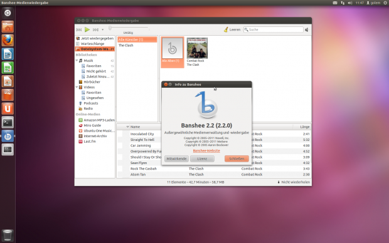This screenshot has height=243, width=389.
Task: Select Warteschlange in the sidebar
Action: pos(95,44)
